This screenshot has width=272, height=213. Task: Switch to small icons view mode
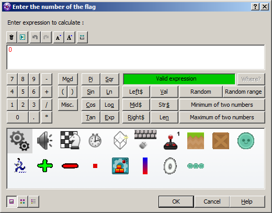(22, 201)
